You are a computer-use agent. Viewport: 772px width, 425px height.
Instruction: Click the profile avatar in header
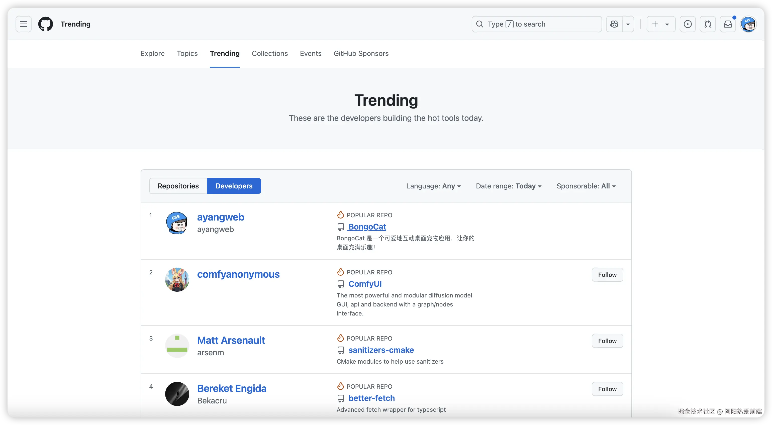(748, 24)
